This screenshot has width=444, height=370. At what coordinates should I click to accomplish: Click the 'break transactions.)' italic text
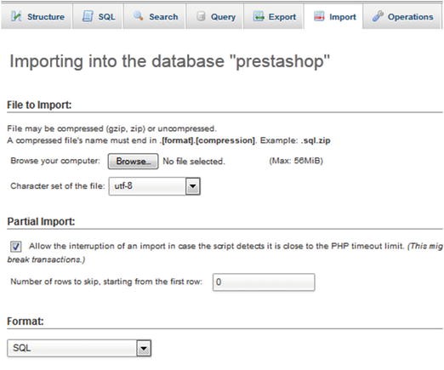click(46, 259)
